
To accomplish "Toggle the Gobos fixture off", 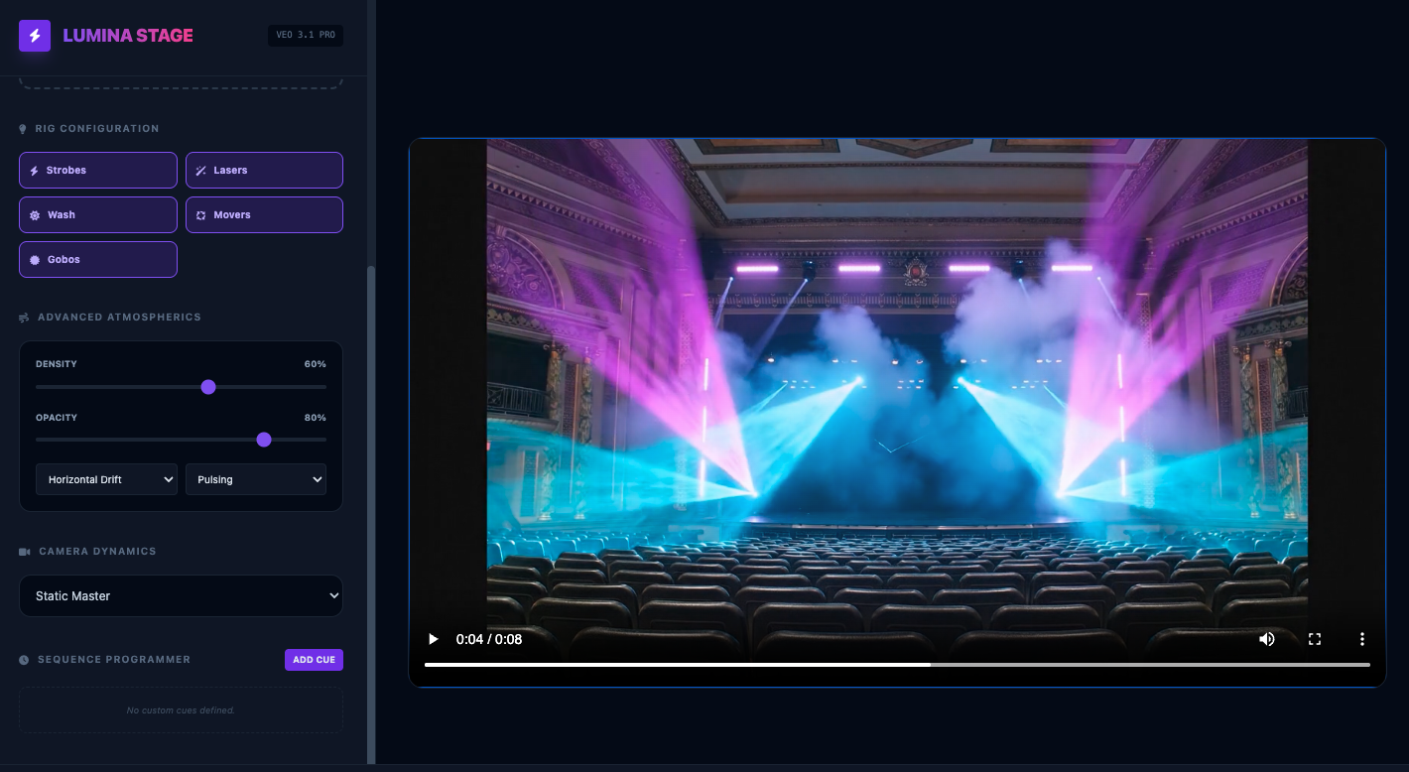I will click(x=97, y=259).
